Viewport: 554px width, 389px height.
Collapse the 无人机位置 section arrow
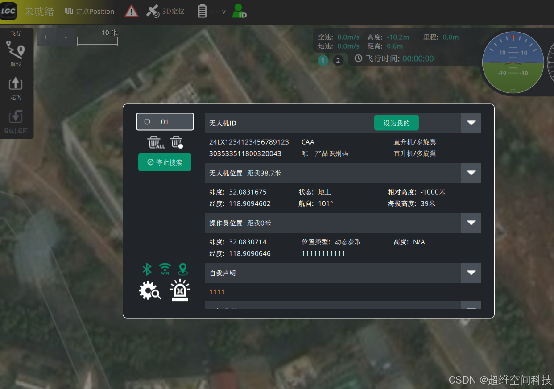(471, 173)
